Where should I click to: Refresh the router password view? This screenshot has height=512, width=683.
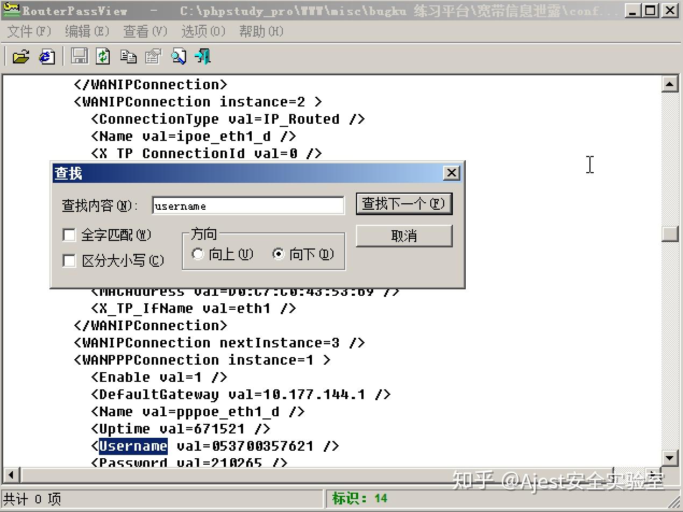[102, 55]
